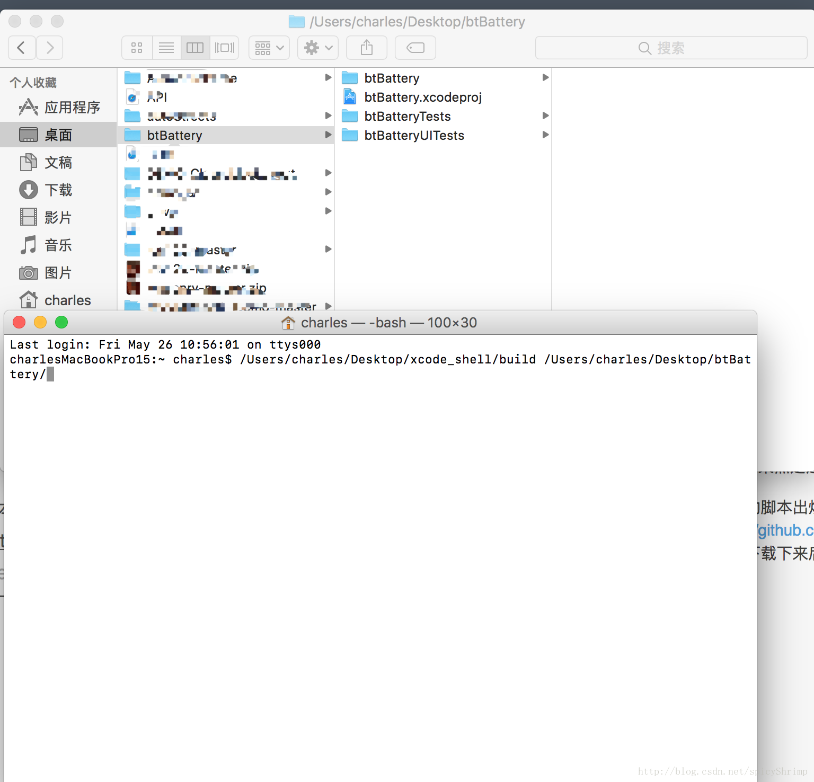
Task: Select the btBatteryUITests folder
Action: pos(443,135)
